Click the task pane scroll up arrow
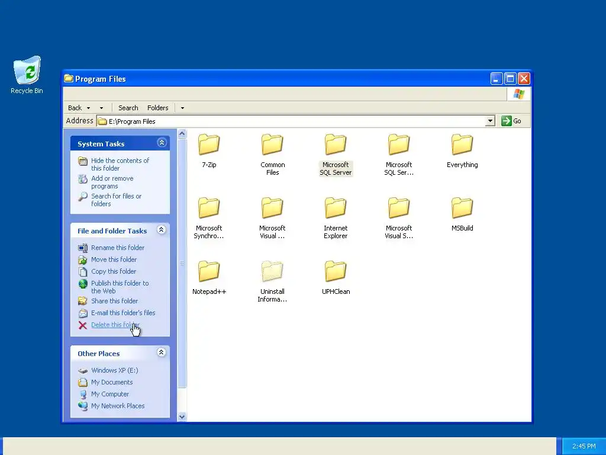This screenshot has height=455, width=606. pyautogui.click(x=182, y=134)
